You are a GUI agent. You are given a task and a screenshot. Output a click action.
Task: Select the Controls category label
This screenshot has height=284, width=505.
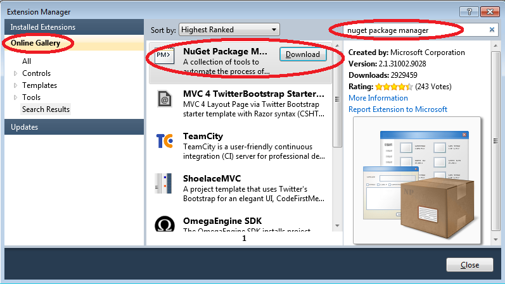[x=36, y=73]
